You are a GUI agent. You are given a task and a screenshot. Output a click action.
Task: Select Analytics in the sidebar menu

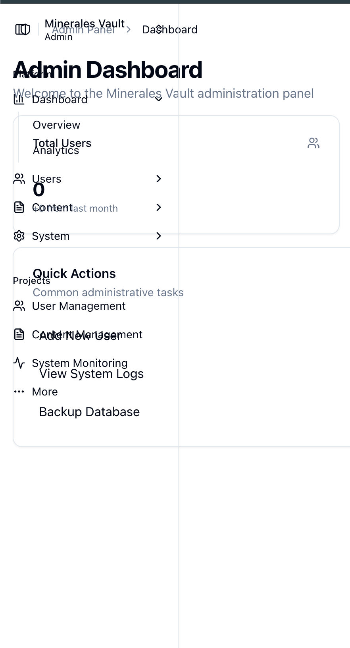[x=56, y=150]
